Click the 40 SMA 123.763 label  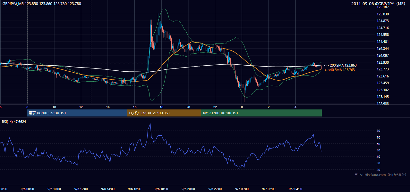click(339, 70)
